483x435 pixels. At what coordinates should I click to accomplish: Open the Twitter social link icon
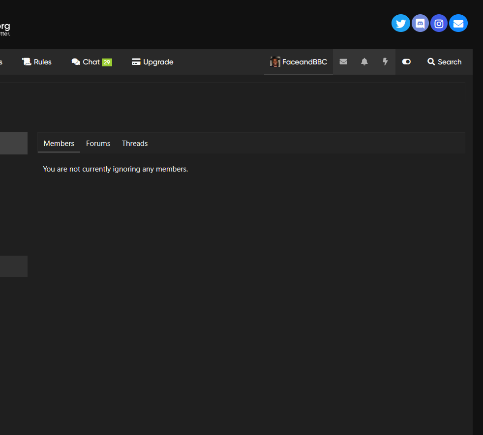(x=400, y=23)
